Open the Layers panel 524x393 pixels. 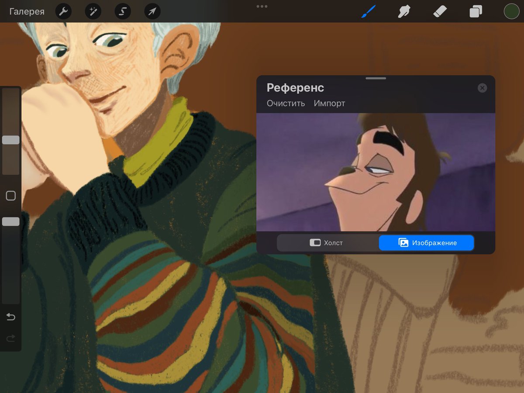click(476, 11)
